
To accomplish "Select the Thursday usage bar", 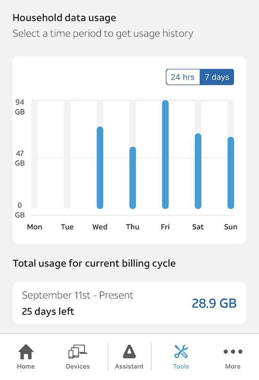I will 133,178.
